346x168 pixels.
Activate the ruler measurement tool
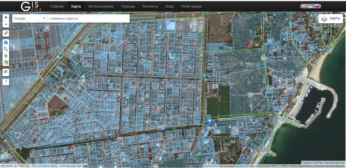point(6,33)
